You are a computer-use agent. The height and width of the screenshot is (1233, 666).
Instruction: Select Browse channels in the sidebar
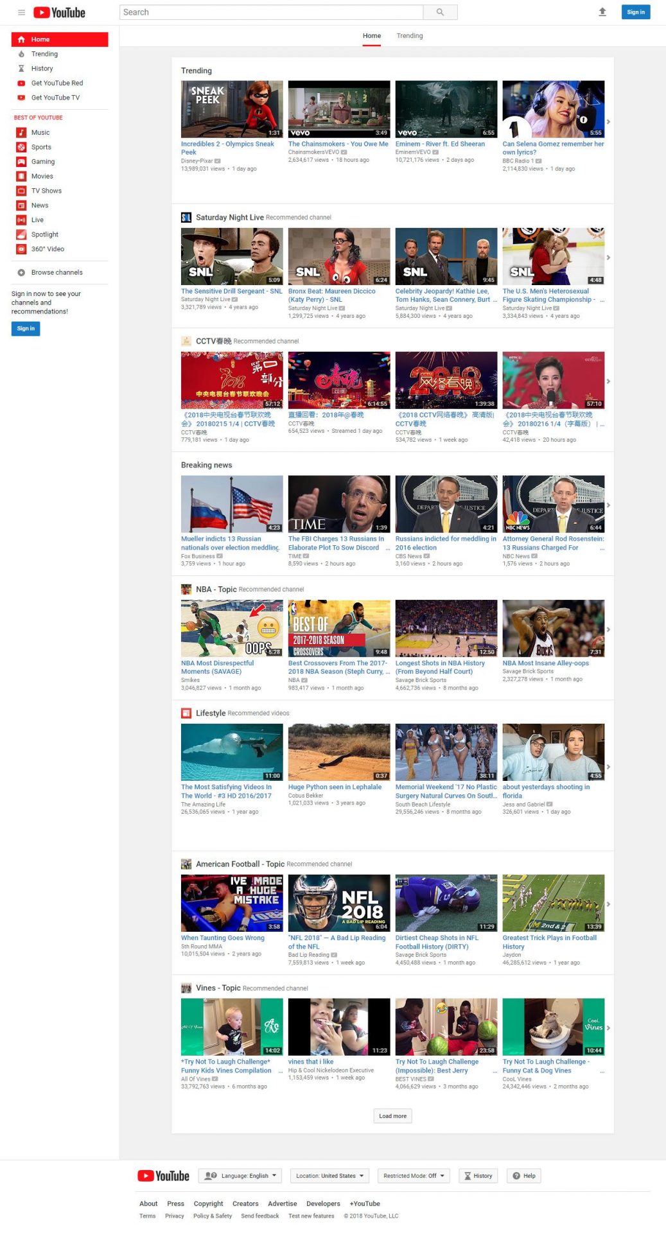click(x=60, y=272)
